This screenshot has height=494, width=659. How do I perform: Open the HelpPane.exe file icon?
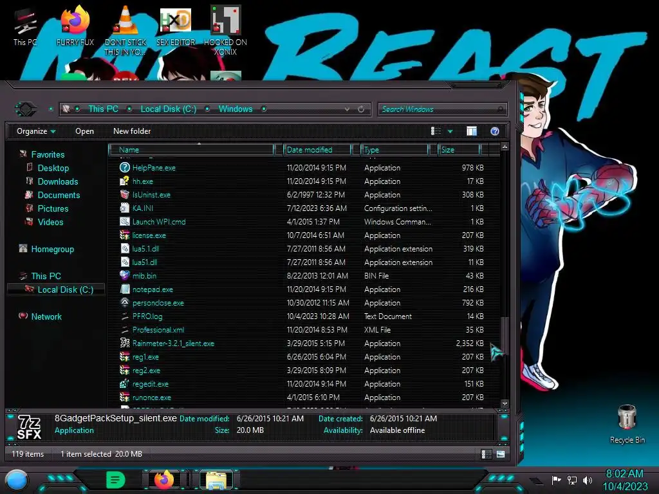[124, 168]
